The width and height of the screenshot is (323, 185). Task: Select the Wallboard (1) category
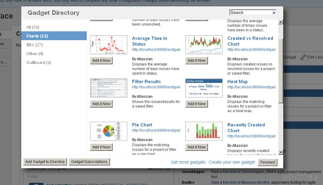point(39,62)
